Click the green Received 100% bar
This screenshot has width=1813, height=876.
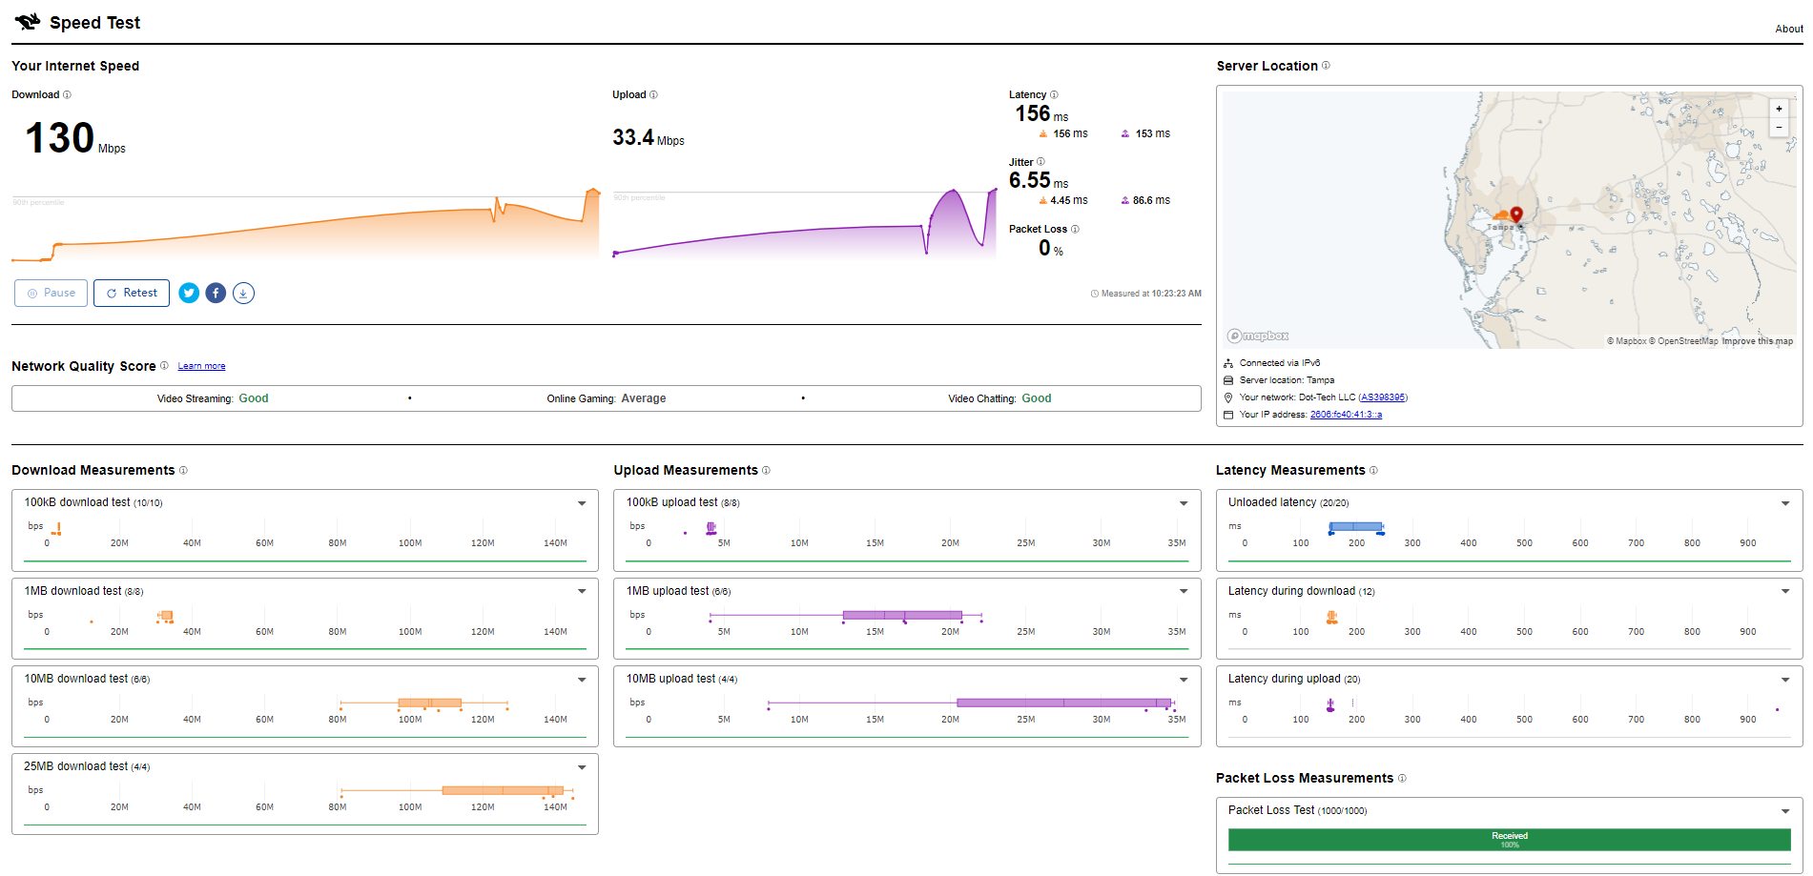coord(1509,840)
